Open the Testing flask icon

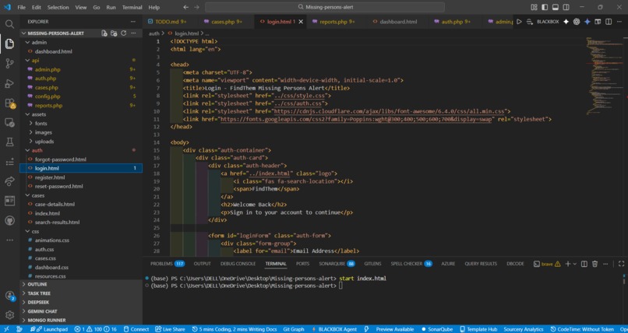tap(9, 142)
